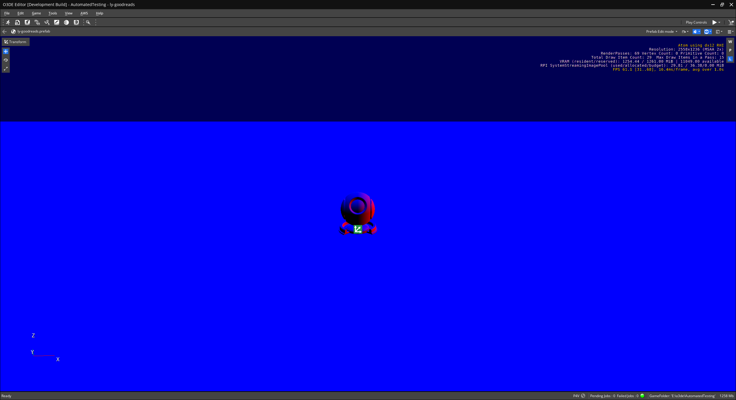Select the Move gizmo in the viewport
The image size is (736, 400).
point(5,51)
